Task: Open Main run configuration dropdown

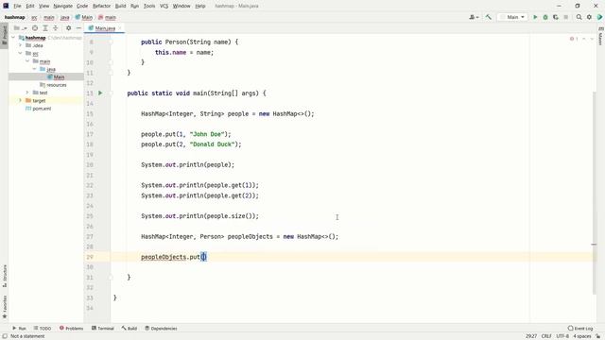Action: 512,17
